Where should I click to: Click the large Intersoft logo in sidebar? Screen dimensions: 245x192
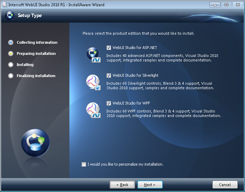click(x=35, y=143)
